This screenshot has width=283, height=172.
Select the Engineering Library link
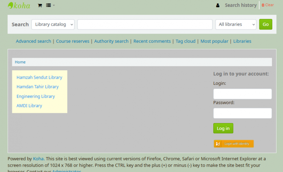coord(36,97)
